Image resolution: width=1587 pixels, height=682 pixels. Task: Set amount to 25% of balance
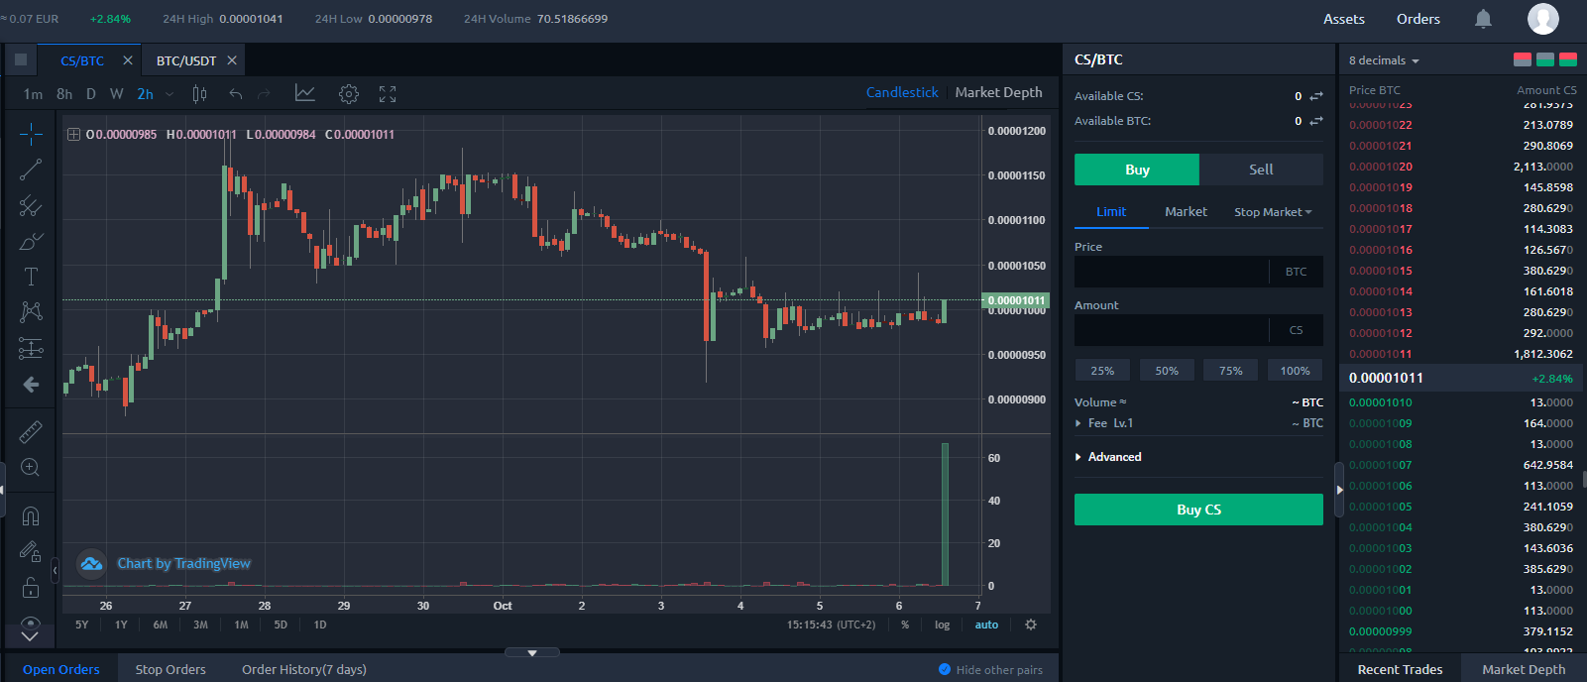(x=1102, y=371)
